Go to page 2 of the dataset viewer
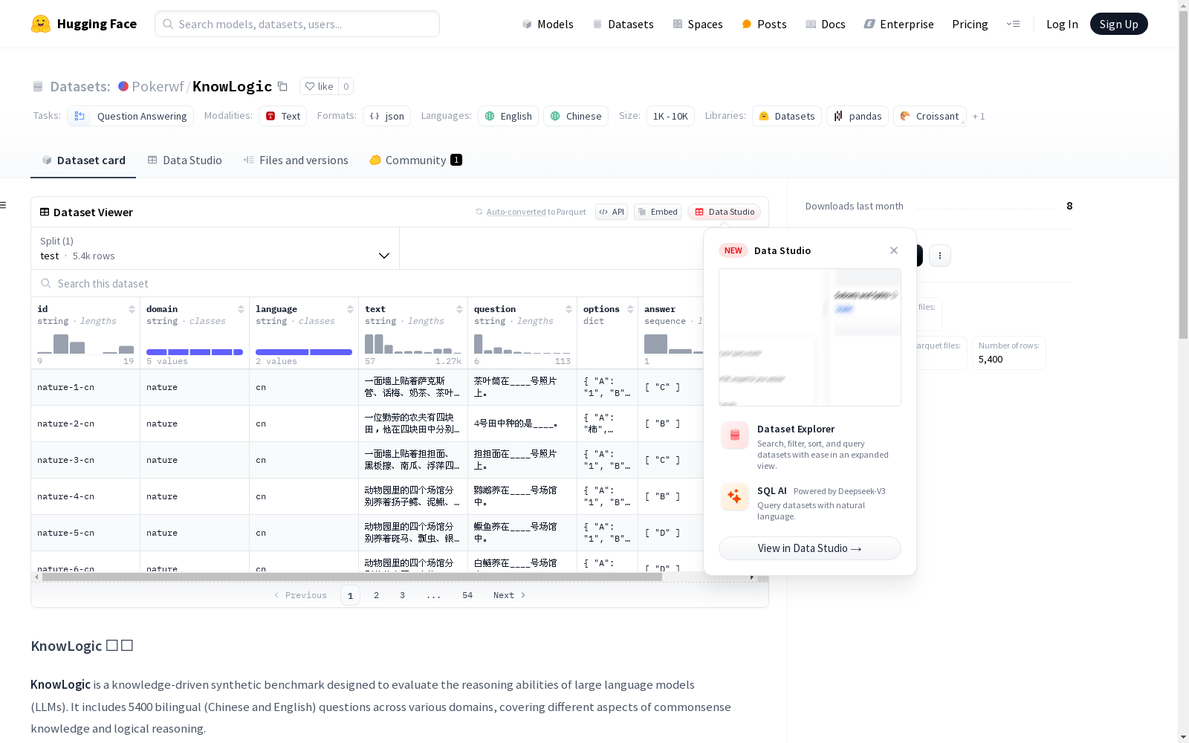 (376, 594)
